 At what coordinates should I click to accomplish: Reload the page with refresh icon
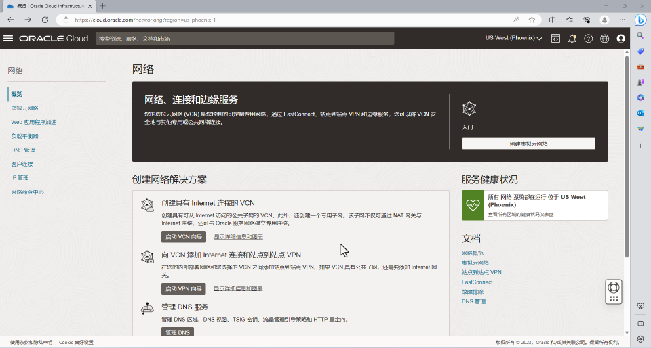[x=45, y=20]
